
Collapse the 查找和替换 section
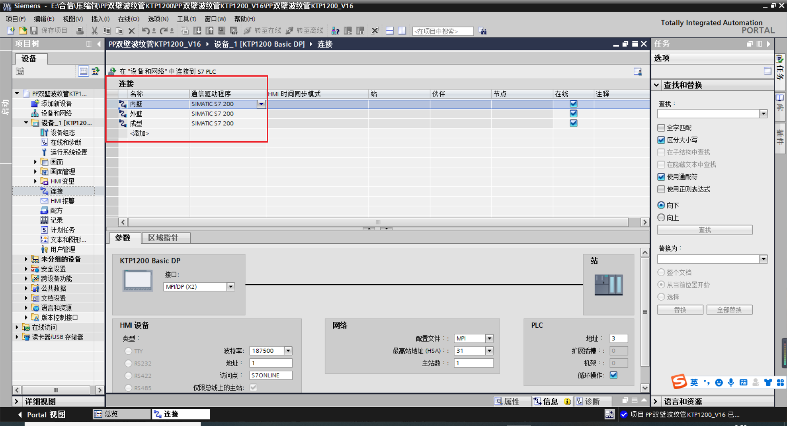[x=656, y=85]
